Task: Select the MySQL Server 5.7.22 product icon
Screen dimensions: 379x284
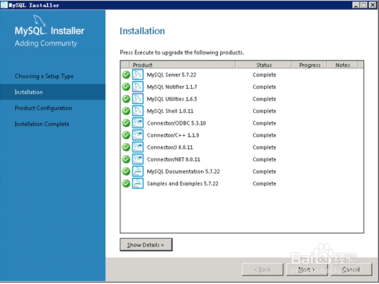Action: coord(138,74)
